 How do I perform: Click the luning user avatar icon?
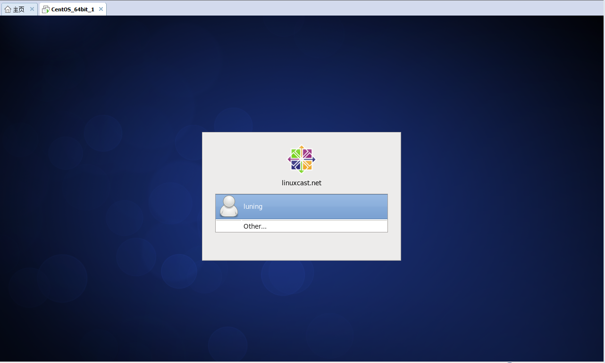[229, 206]
